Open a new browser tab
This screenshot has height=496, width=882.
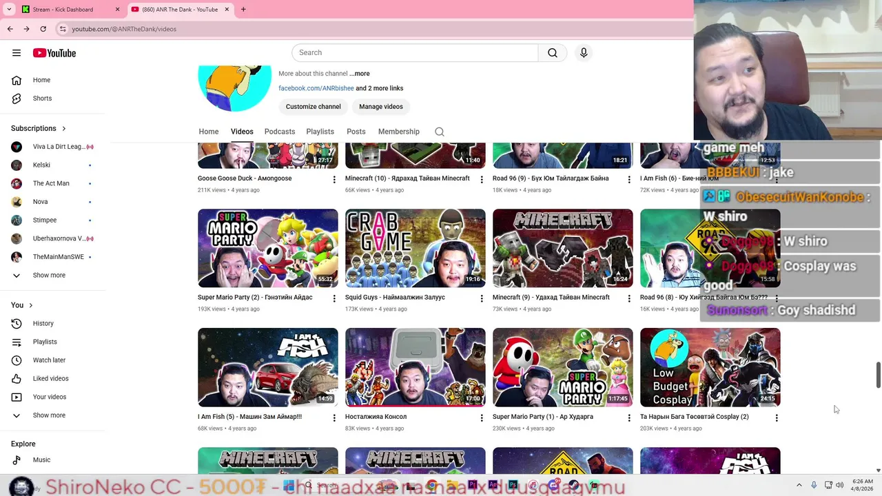pyautogui.click(x=243, y=10)
